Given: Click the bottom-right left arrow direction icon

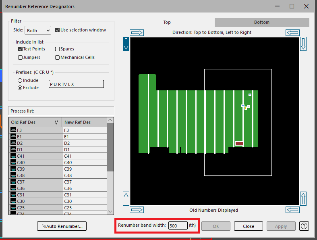Looking at the screenshot, I should coord(292,210).
